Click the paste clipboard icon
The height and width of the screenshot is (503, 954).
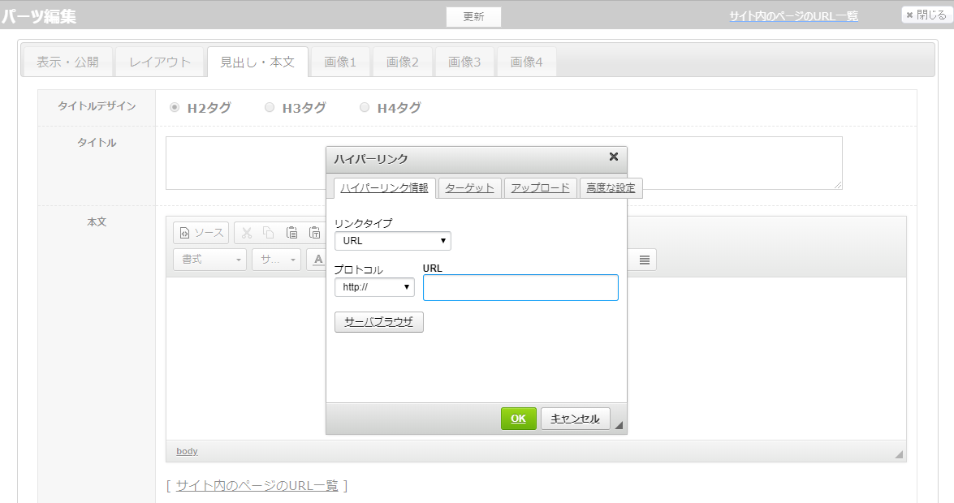click(291, 233)
